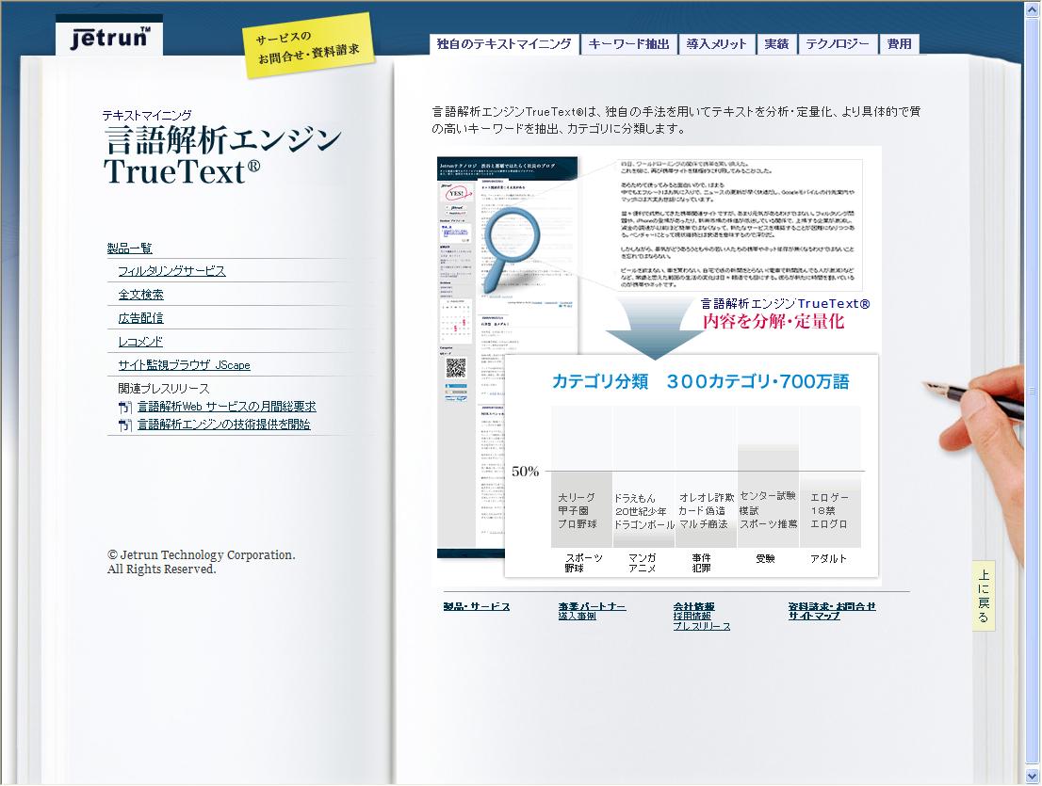Screen dimensions: 1042x786
Task: Click the 上に戻る side tab
Action: (984, 596)
